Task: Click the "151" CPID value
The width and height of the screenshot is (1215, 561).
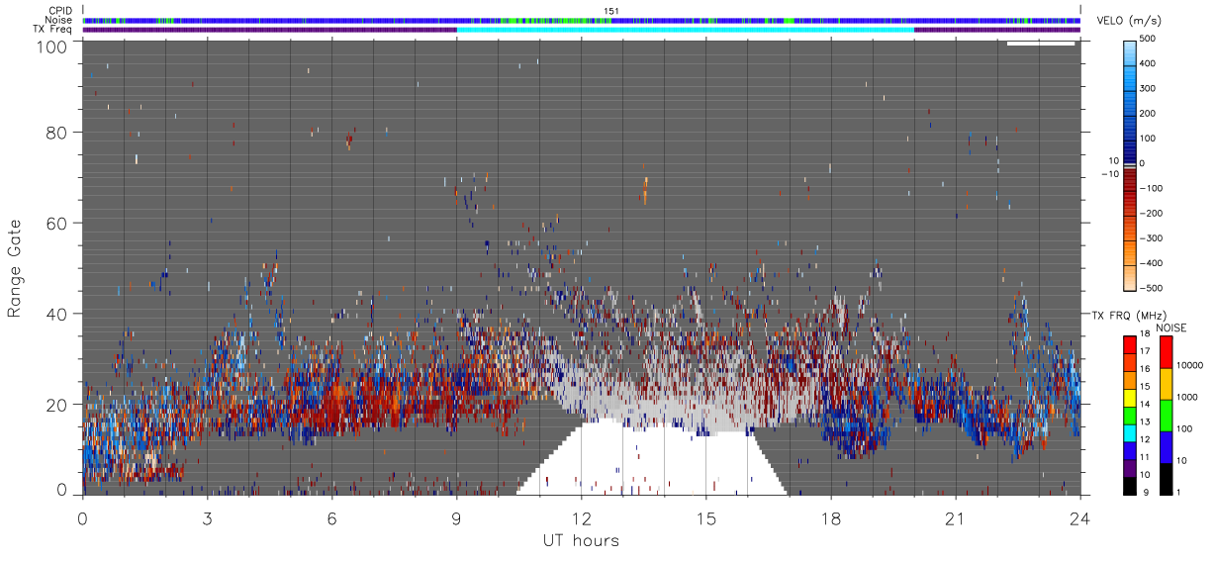Action: point(610,10)
